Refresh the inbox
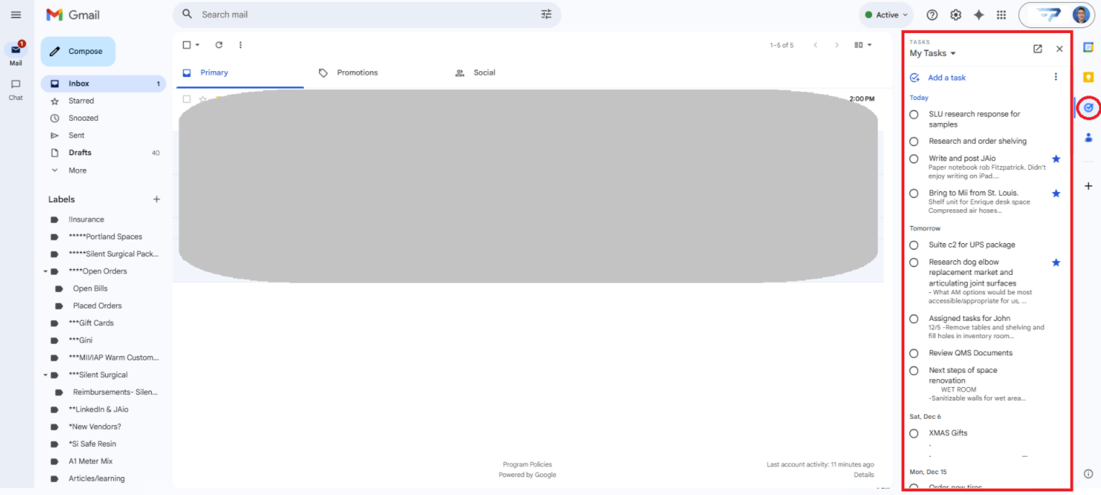This screenshot has width=1101, height=495. tap(220, 45)
